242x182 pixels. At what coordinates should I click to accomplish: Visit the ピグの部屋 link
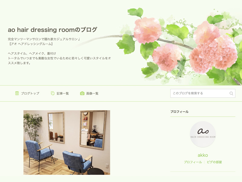214,162
